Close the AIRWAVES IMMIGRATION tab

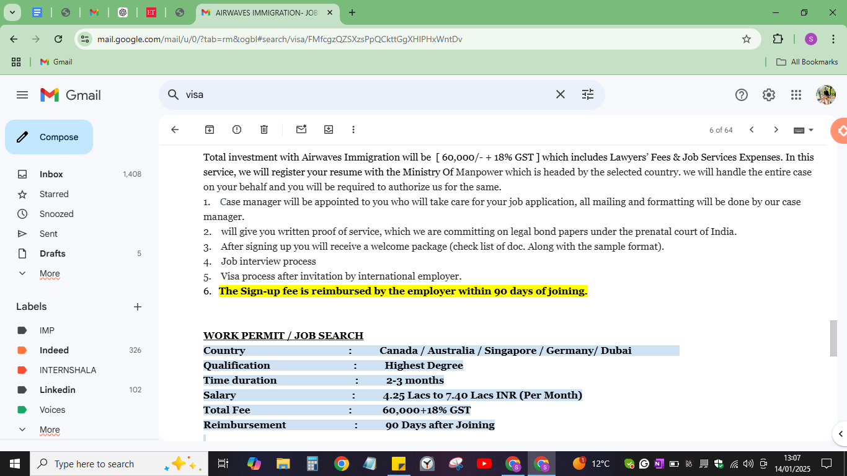[330, 12]
